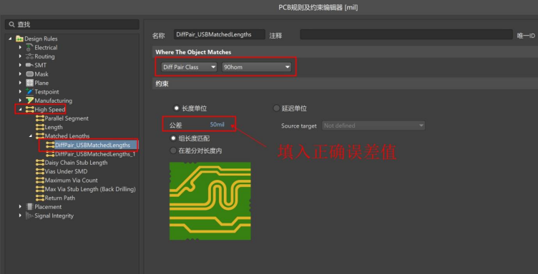Expand the Testpoint rules node
The height and width of the screenshot is (274, 538).
coord(20,91)
